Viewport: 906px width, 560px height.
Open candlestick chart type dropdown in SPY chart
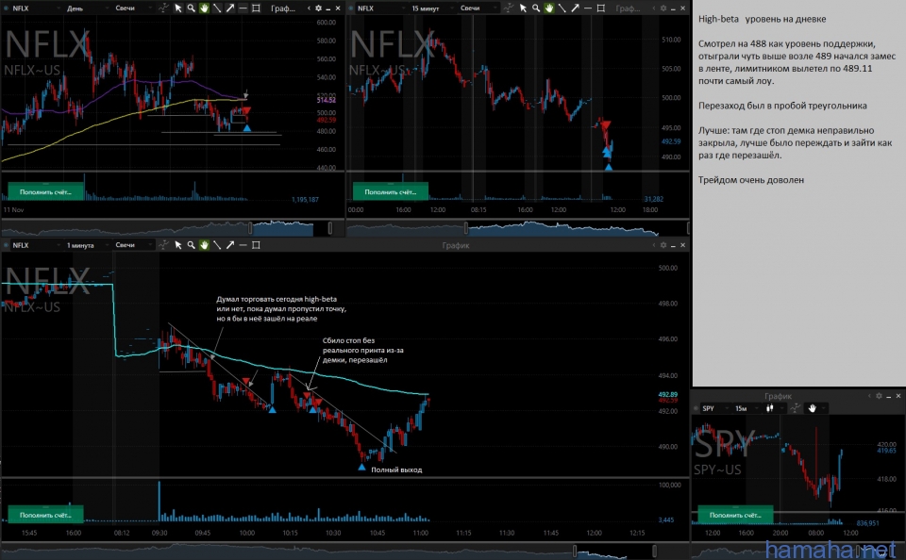(773, 408)
